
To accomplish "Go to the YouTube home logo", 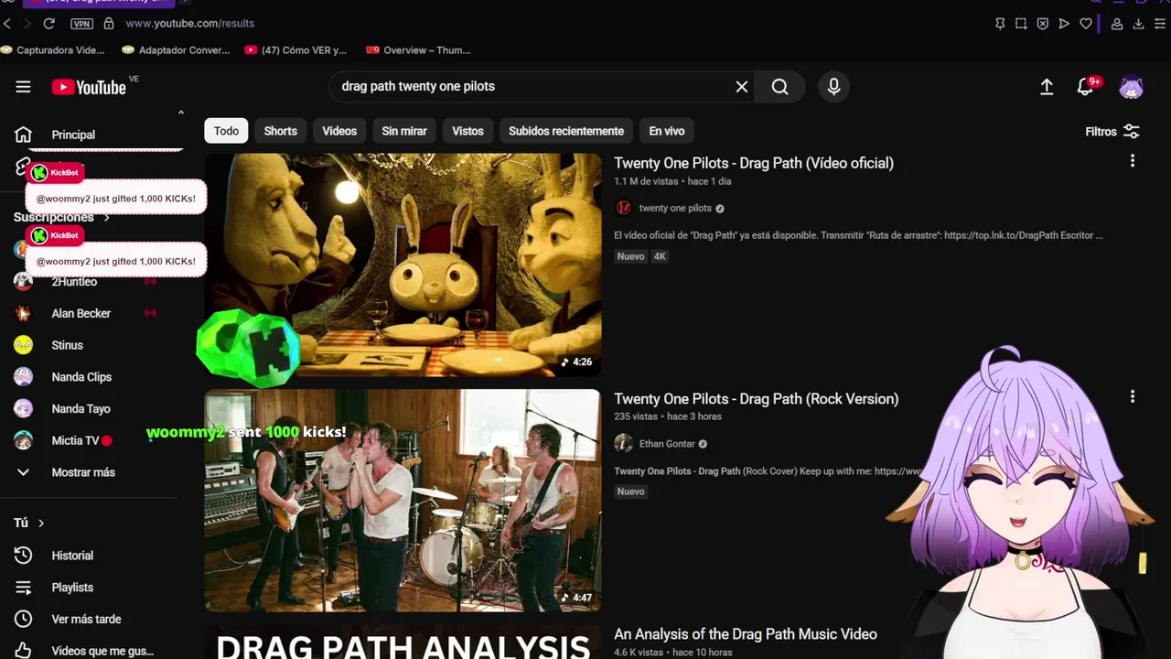I will coord(89,87).
